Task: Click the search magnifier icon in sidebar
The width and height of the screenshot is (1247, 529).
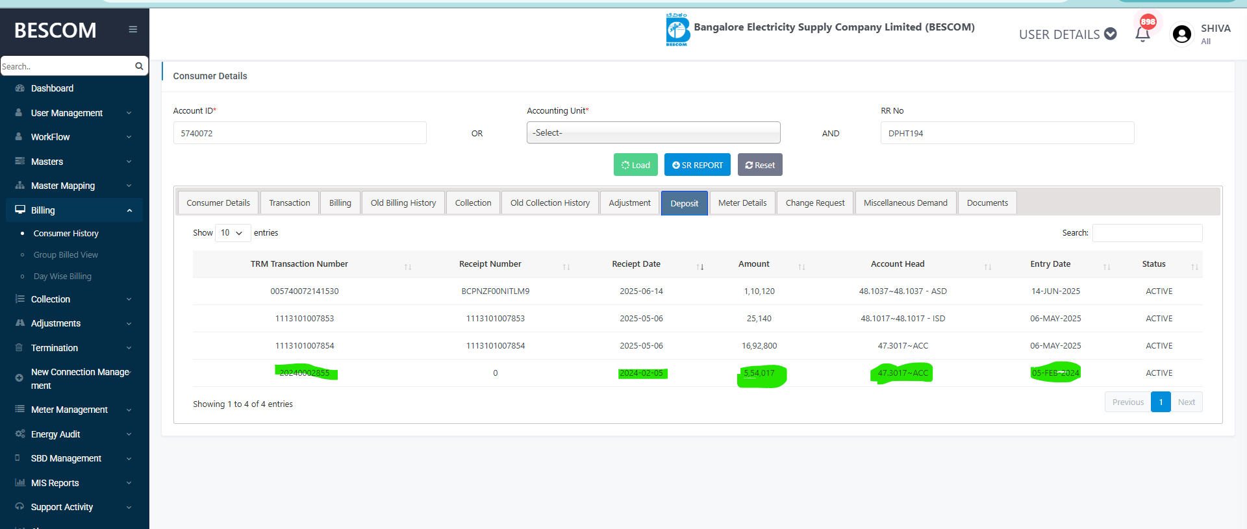Action: 139,66
